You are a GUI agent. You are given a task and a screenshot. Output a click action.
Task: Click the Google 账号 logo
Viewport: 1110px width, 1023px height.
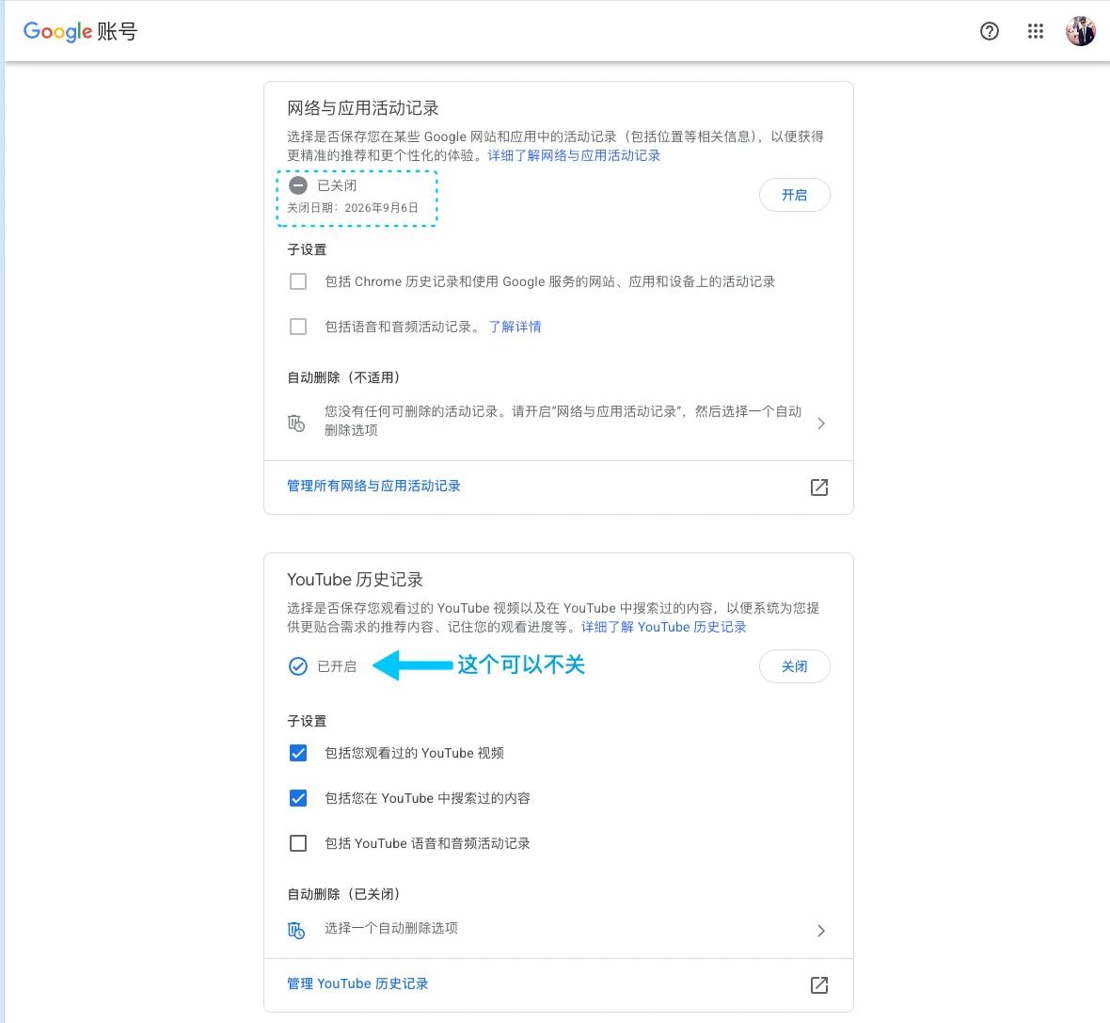click(x=80, y=31)
